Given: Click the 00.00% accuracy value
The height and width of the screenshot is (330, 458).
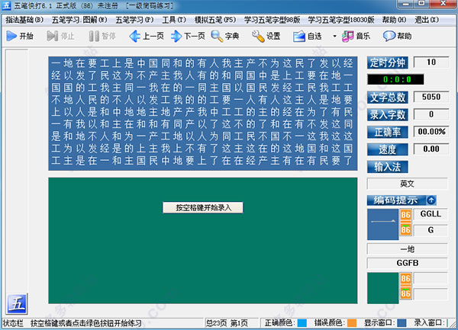Looking at the screenshot, I should pos(431,132).
